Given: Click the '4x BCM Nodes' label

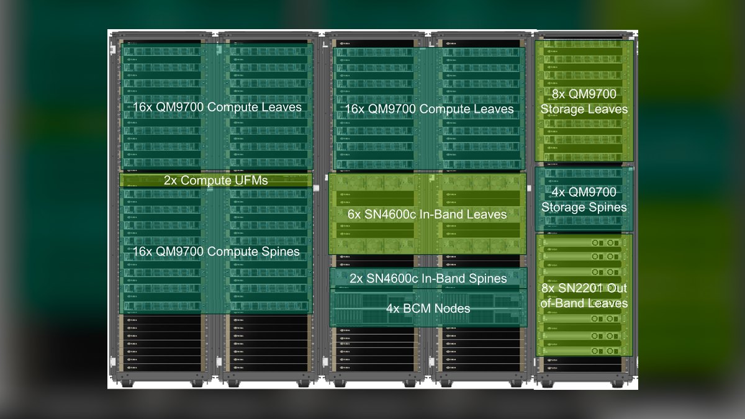Looking at the screenshot, I should (x=428, y=309).
